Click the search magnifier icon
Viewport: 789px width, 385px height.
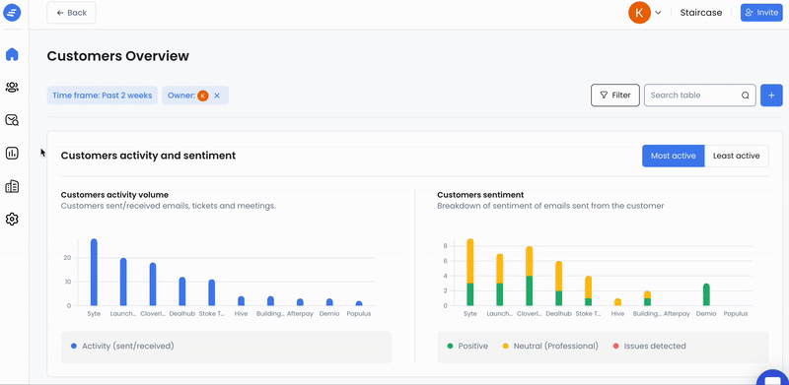[x=746, y=96]
